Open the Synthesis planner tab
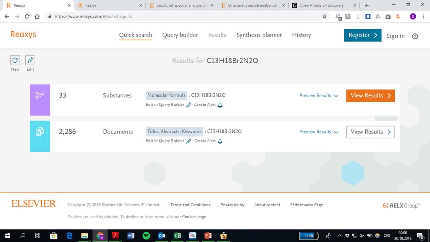The height and width of the screenshot is (242, 430). pyautogui.click(x=259, y=35)
